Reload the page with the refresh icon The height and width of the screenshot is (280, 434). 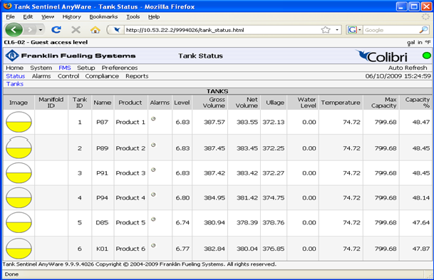pyautogui.click(x=56, y=30)
